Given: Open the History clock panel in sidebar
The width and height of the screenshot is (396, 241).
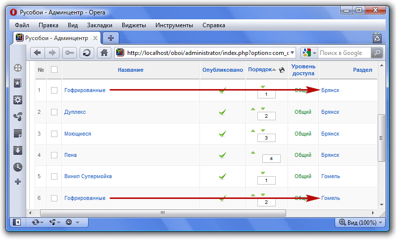Looking at the screenshot, I should point(18,167).
